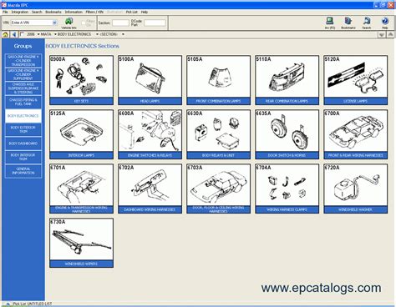Image resolution: width=396 pixels, height=307 pixels.
Task: Open the Bookmarks toolbar icon
Action: click(348, 21)
